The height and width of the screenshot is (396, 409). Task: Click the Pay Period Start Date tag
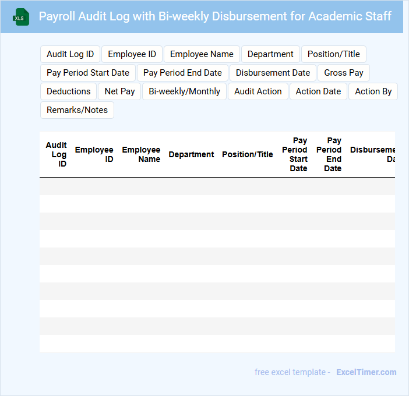88,73
